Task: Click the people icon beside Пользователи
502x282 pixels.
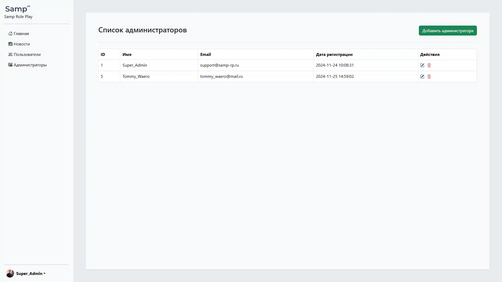Action: [x=10, y=54]
